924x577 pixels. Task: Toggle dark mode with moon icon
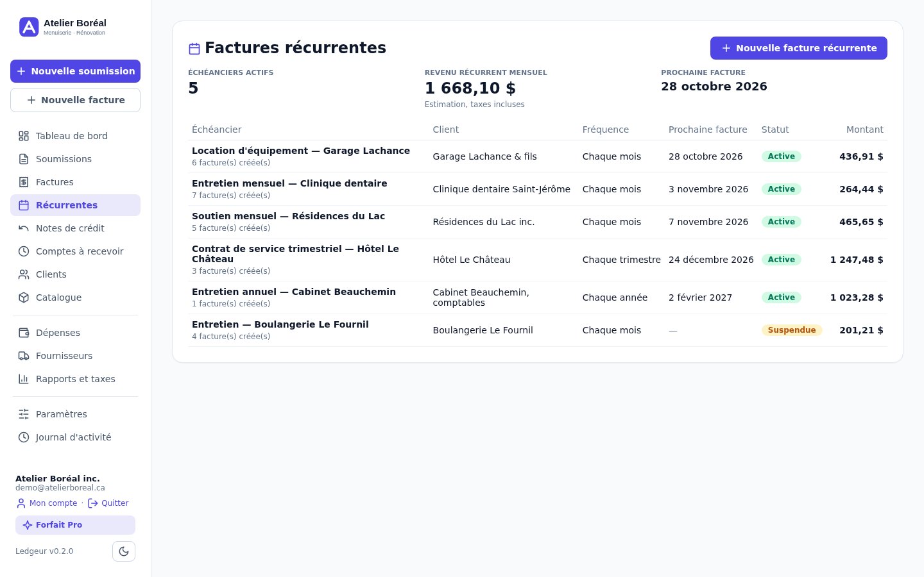pyautogui.click(x=124, y=551)
